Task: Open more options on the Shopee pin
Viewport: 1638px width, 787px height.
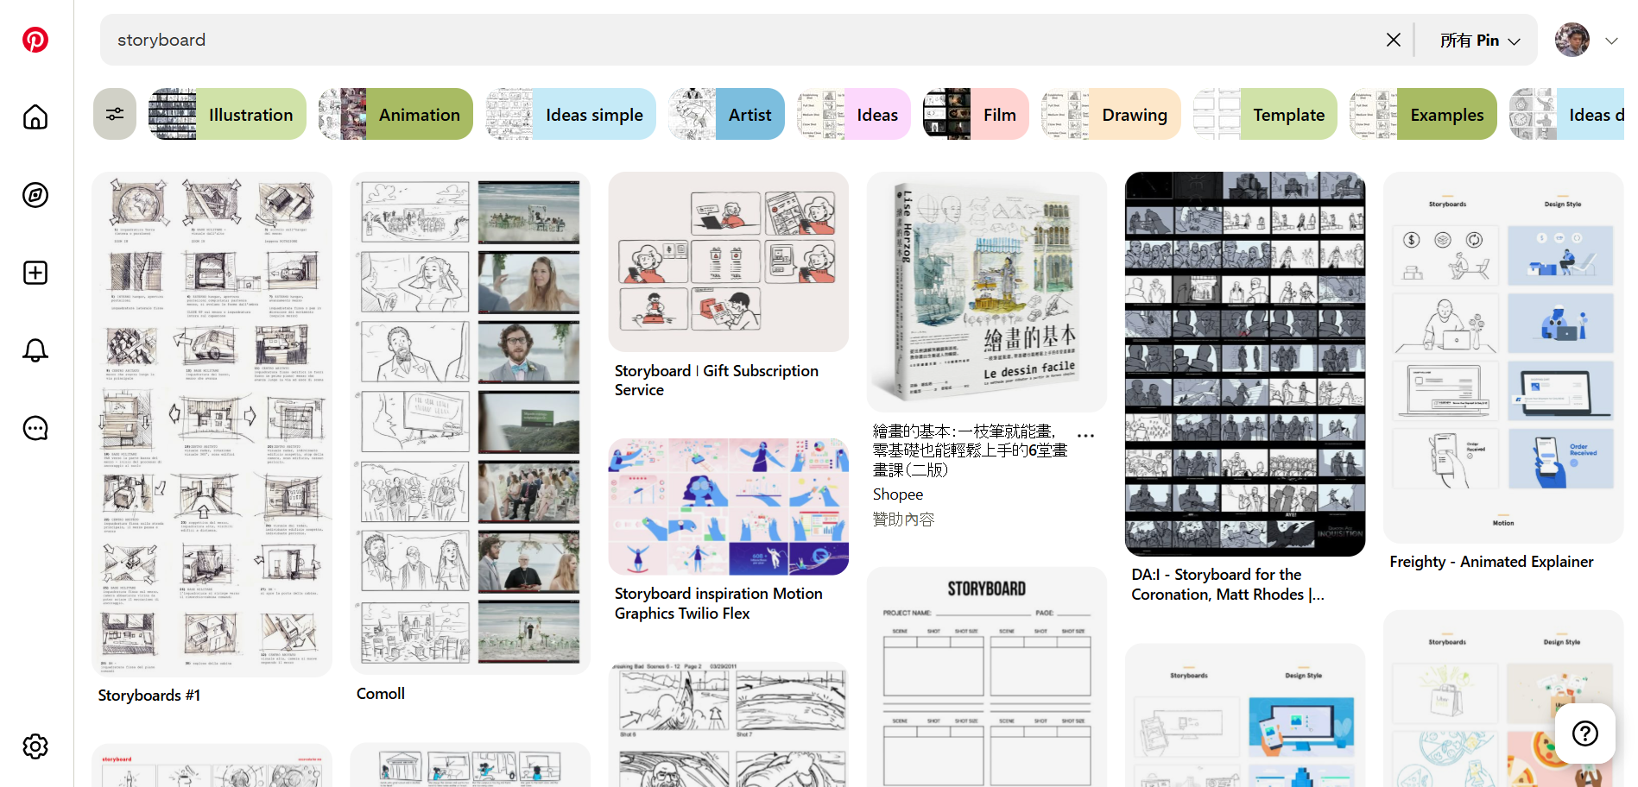Action: pyautogui.click(x=1085, y=436)
